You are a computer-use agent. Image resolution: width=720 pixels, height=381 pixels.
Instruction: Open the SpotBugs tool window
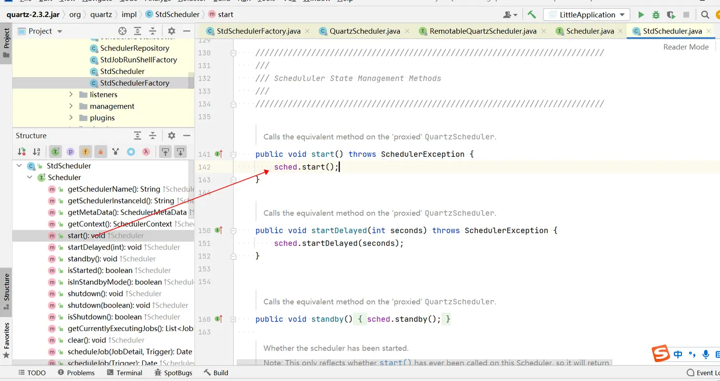coord(173,373)
